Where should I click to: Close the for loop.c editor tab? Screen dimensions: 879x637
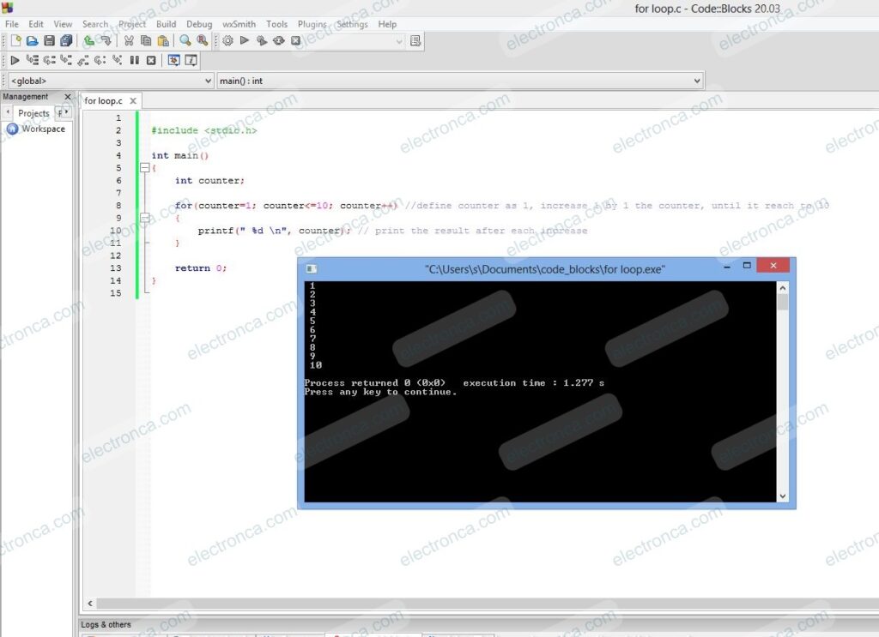point(133,101)
